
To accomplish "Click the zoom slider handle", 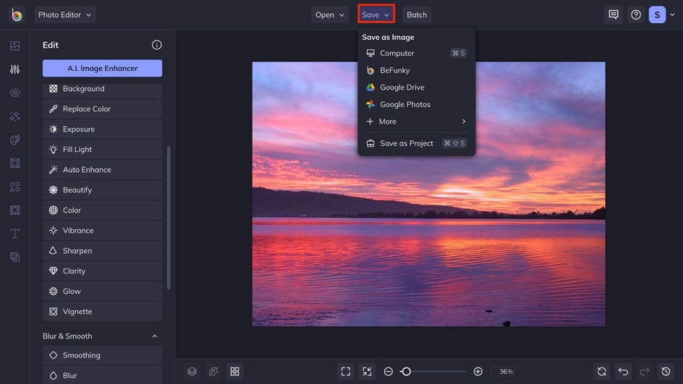I will [x=406, y=372].
